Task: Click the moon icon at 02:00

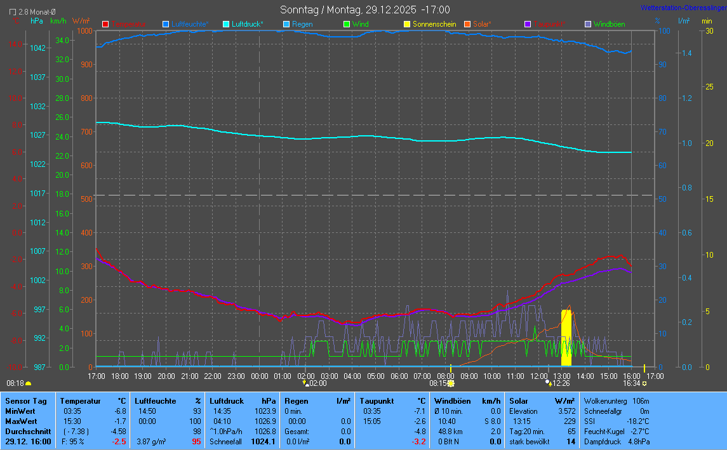Action: pos(306,383)
